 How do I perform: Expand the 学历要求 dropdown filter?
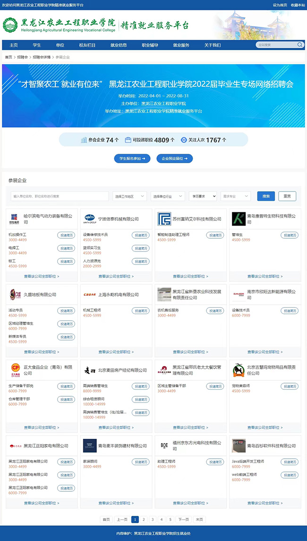[x=203, y=196]
